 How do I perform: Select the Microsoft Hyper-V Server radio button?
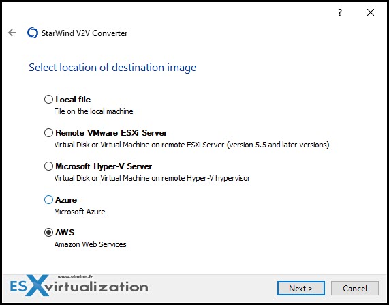point(48,166)
